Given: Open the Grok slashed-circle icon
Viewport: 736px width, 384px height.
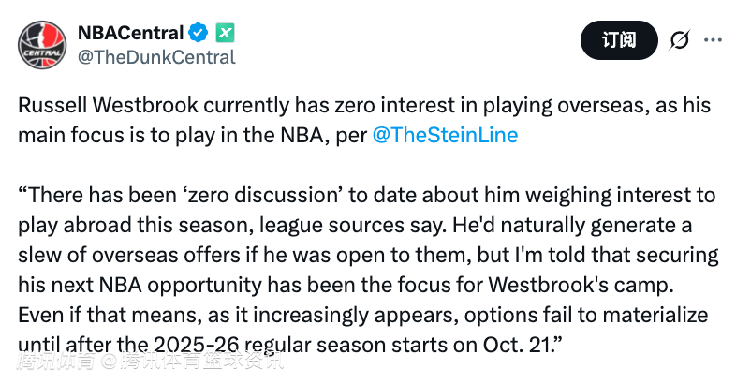Looking at the screenshot, I should click(679, 40).
